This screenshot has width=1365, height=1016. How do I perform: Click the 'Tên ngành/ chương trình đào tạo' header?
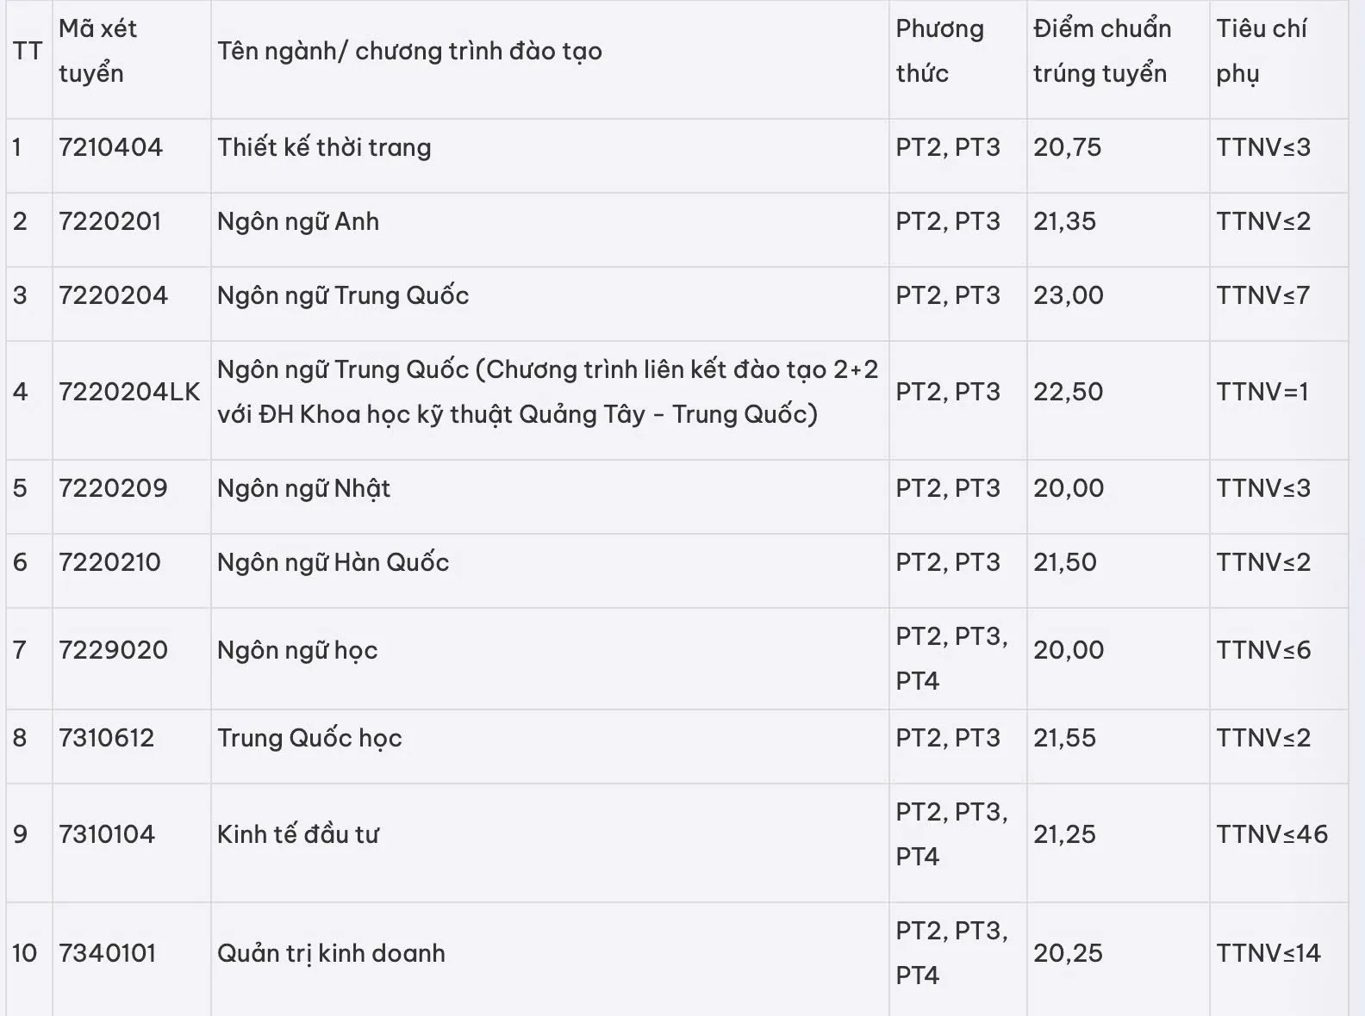click(409, 52)
